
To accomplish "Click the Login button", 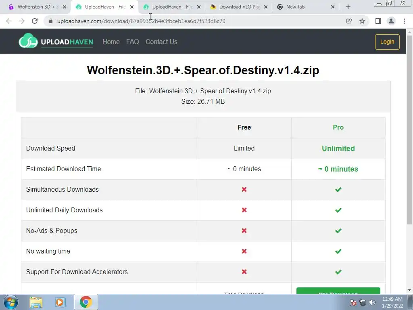I will tap(387, 42).
